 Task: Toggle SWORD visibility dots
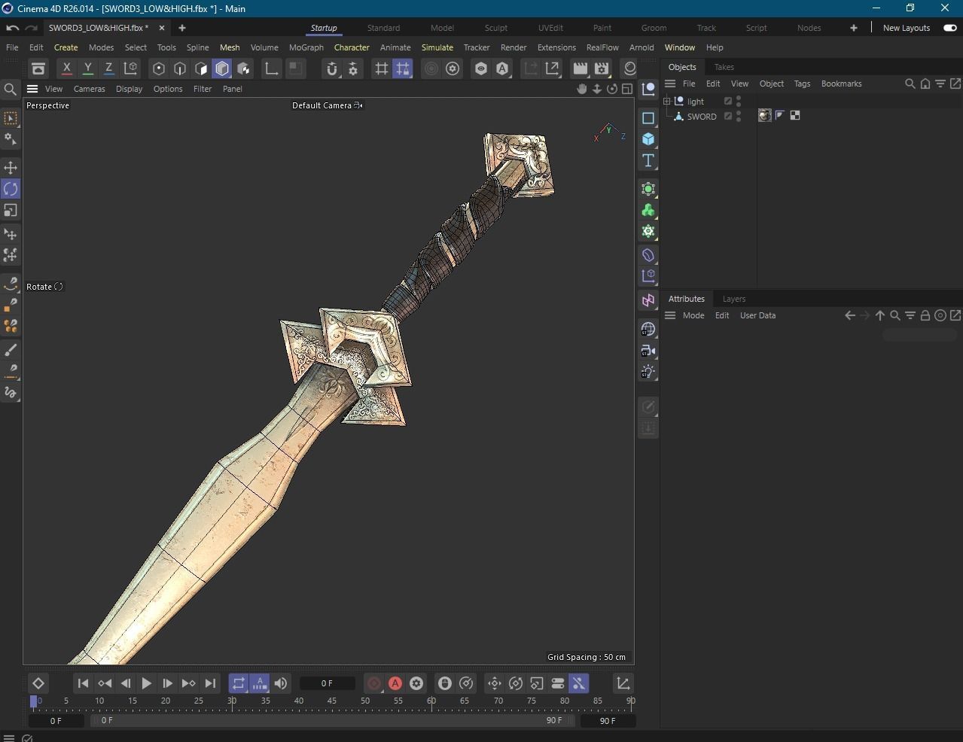click(x=739, y=116)
